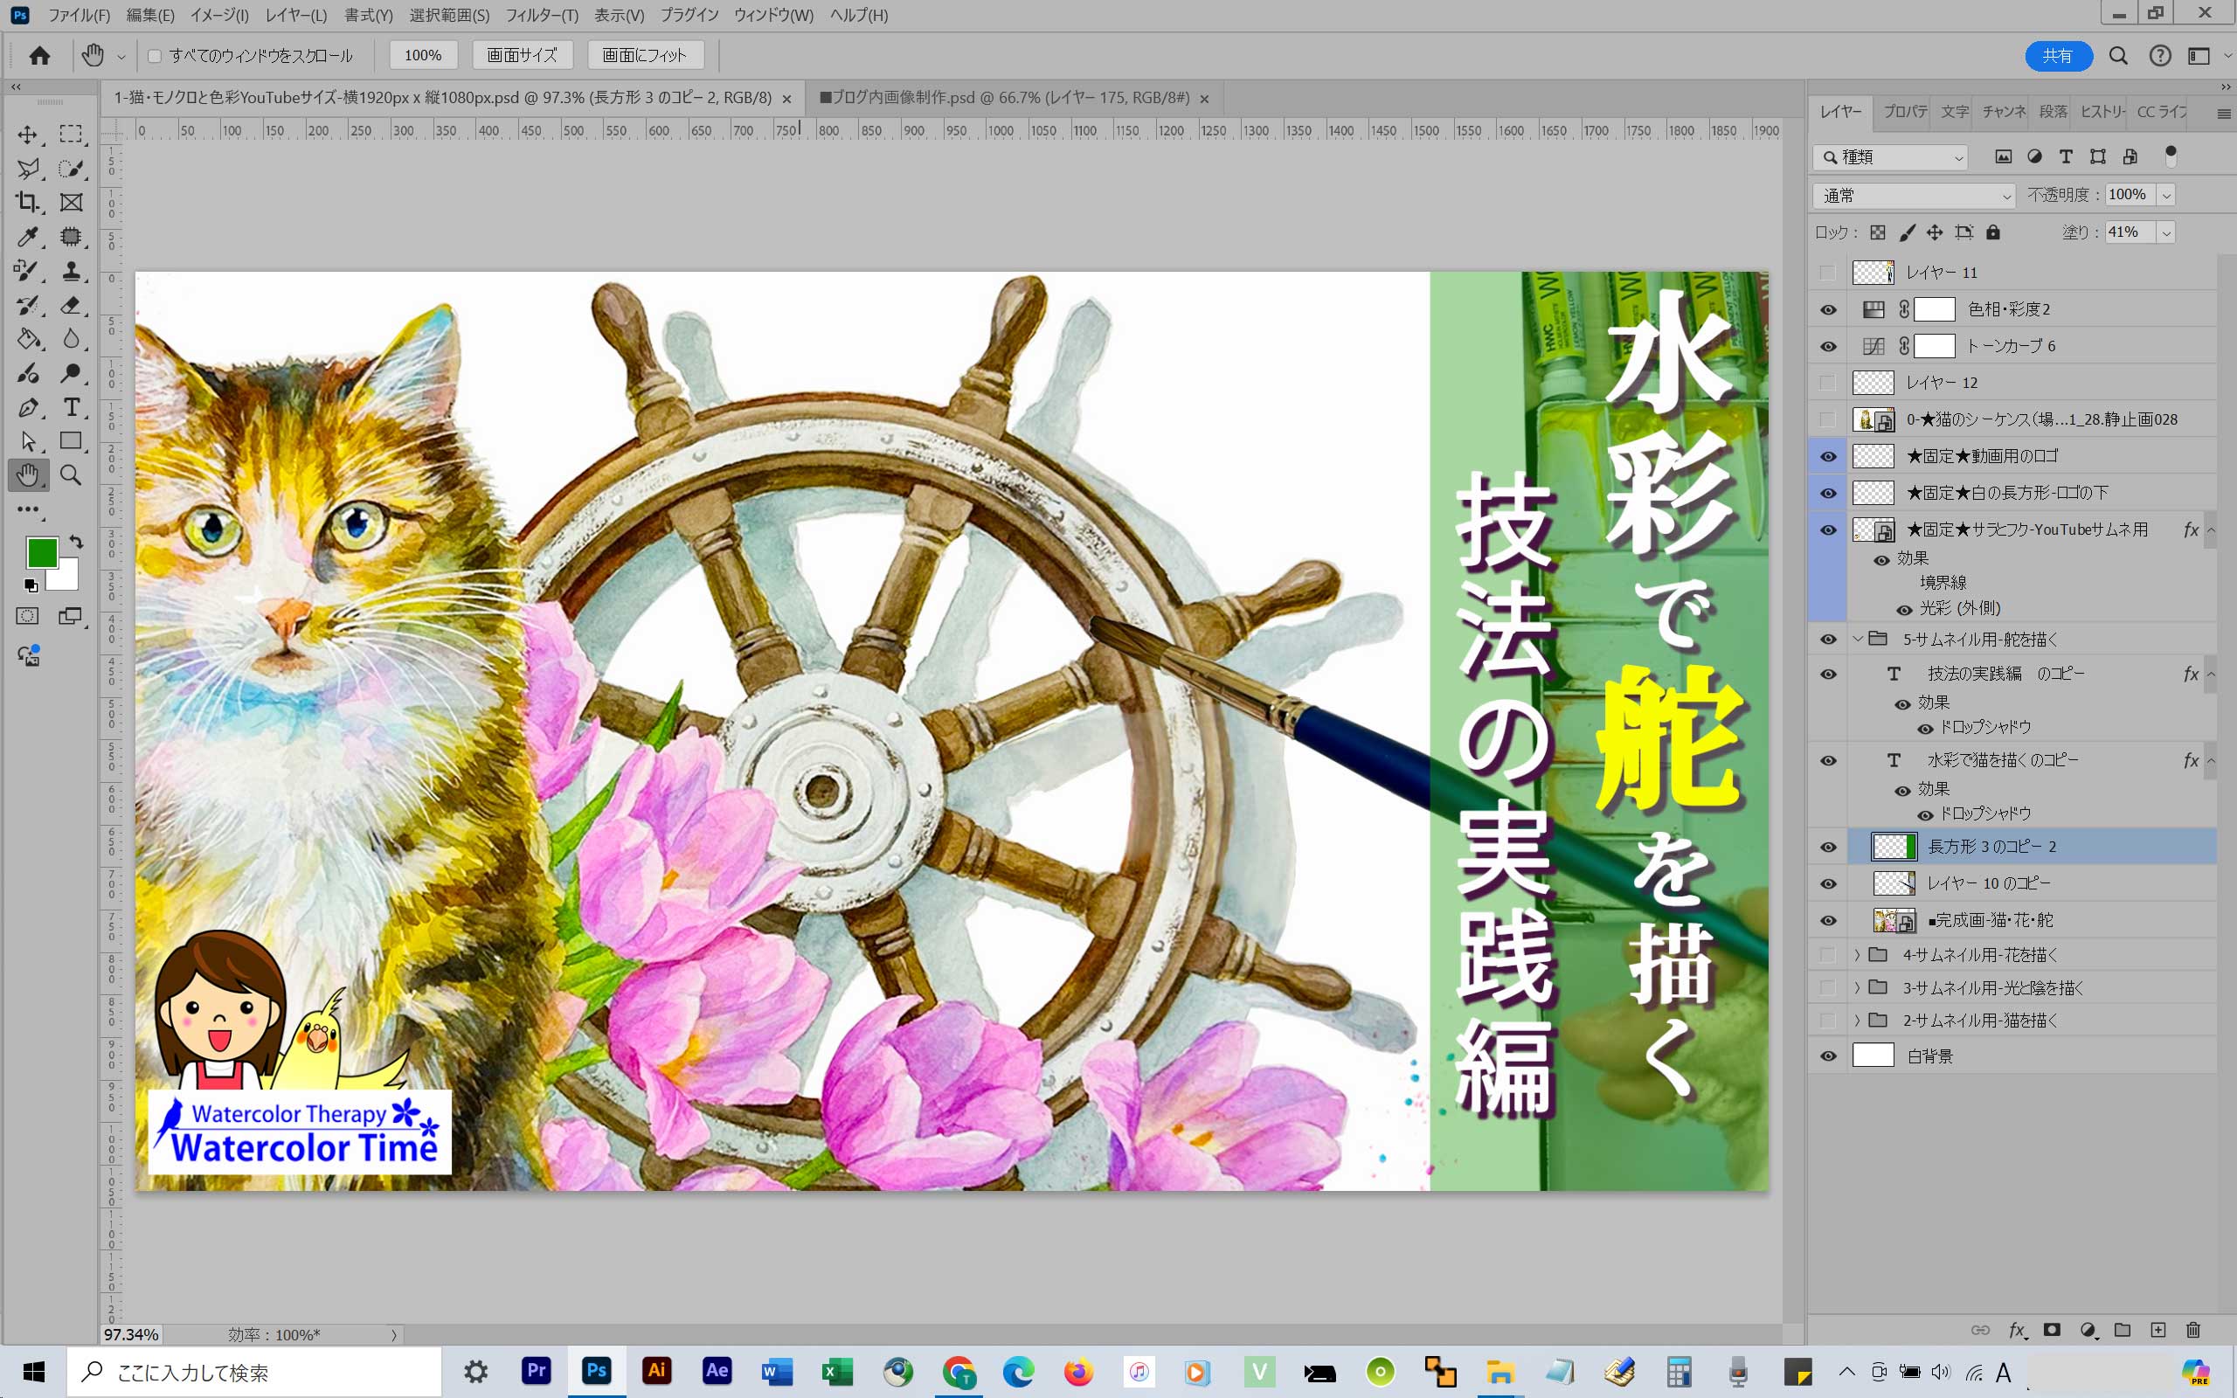Select the Move tool

point(28,135)
